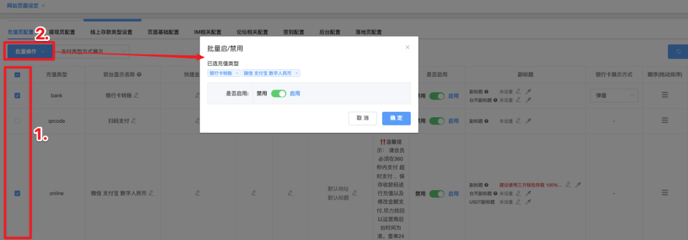Remove the 银行卡转账 tag from selected types

click(x=237, y=73)
